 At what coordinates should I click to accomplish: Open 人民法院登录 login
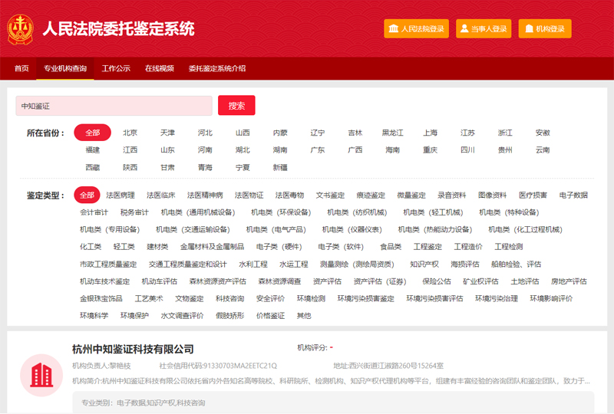click(x=416, y=28)
